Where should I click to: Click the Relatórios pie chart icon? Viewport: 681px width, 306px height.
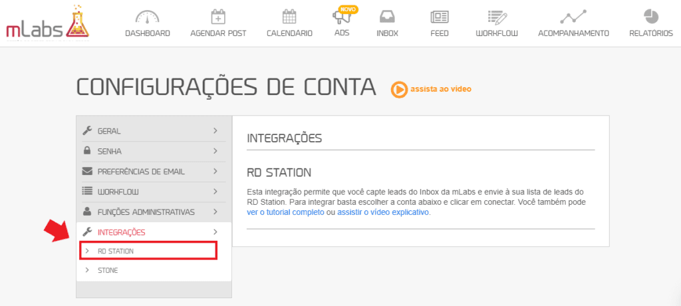(651, 17)
